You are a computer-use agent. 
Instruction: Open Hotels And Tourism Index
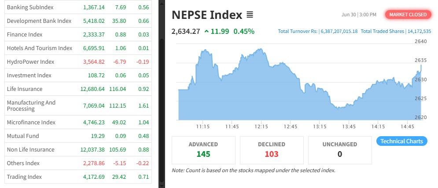pos(39,48)
